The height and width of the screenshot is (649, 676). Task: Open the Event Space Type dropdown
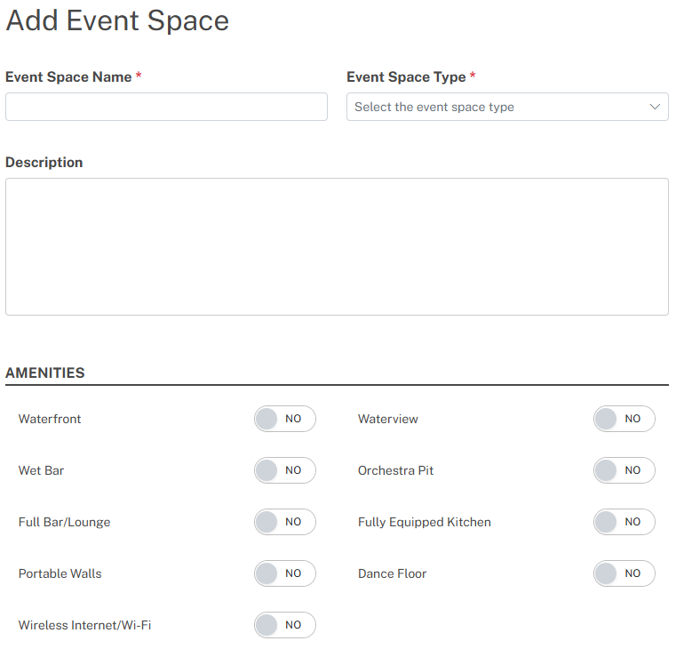[507, 107]
